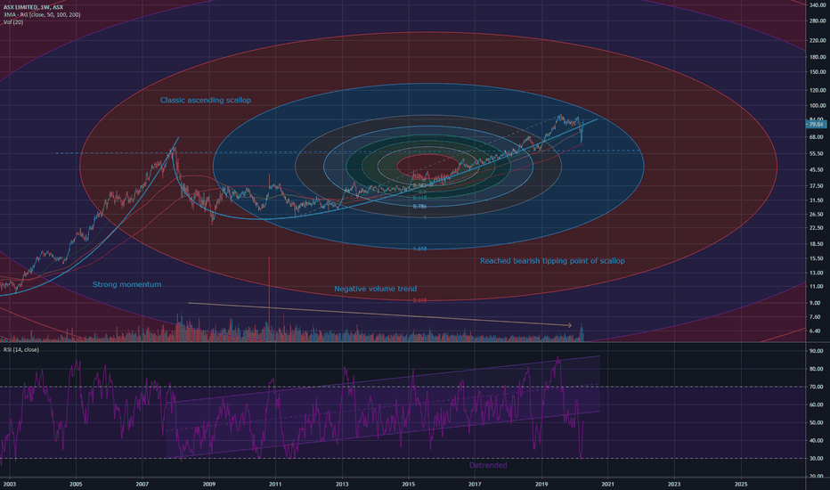
Task: Select the 3MA - RG indicator legend
Action: 42,14
